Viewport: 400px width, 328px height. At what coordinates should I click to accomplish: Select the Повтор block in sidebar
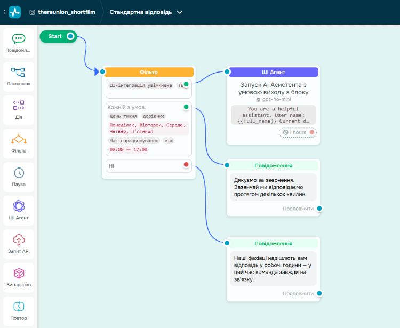[19, 311]
